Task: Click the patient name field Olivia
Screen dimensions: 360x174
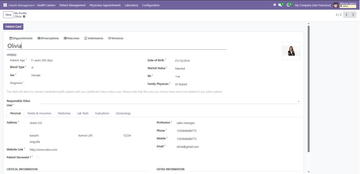Action: tap(116, 46)
